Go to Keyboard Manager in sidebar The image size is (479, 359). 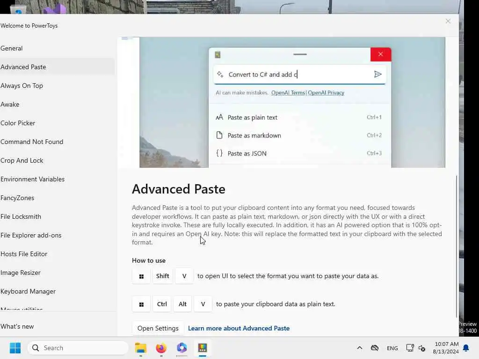pos(57,291)
